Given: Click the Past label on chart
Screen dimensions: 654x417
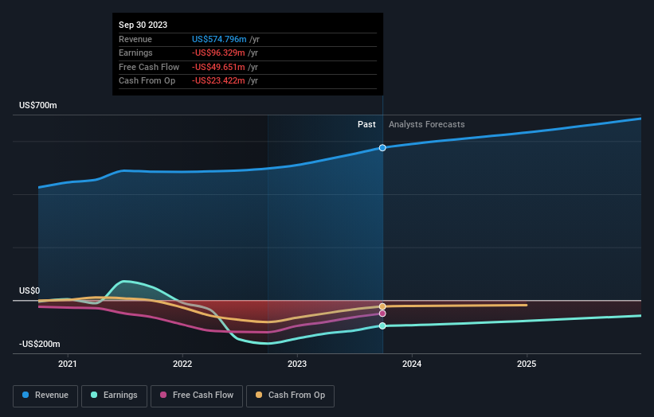Looking at the screenshot, I should [366, 124].
